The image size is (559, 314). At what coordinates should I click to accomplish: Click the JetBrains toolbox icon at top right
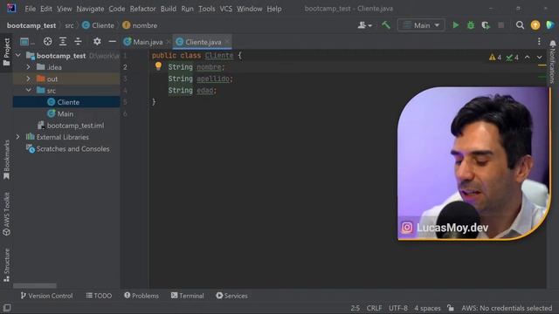tap(550, 25)
